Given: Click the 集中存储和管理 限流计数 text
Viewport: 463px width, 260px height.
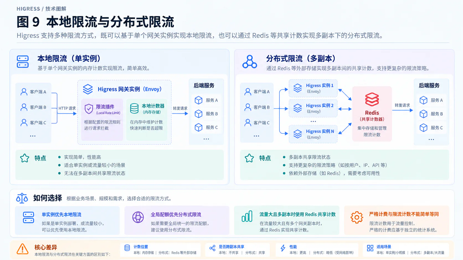Looking at the screenshot, I should coord(372,132).
